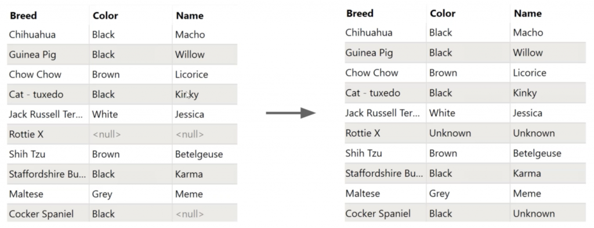Click Staffordshire Bu... cell in left table

coord(48,174)
